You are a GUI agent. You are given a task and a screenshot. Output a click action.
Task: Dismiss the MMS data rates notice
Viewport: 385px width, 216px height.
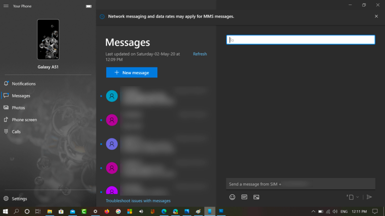pos(376,16)
